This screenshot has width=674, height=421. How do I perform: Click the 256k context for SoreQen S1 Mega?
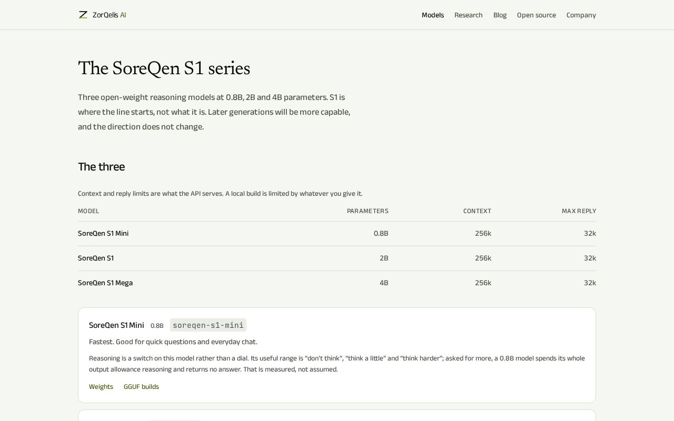[483, 283]
